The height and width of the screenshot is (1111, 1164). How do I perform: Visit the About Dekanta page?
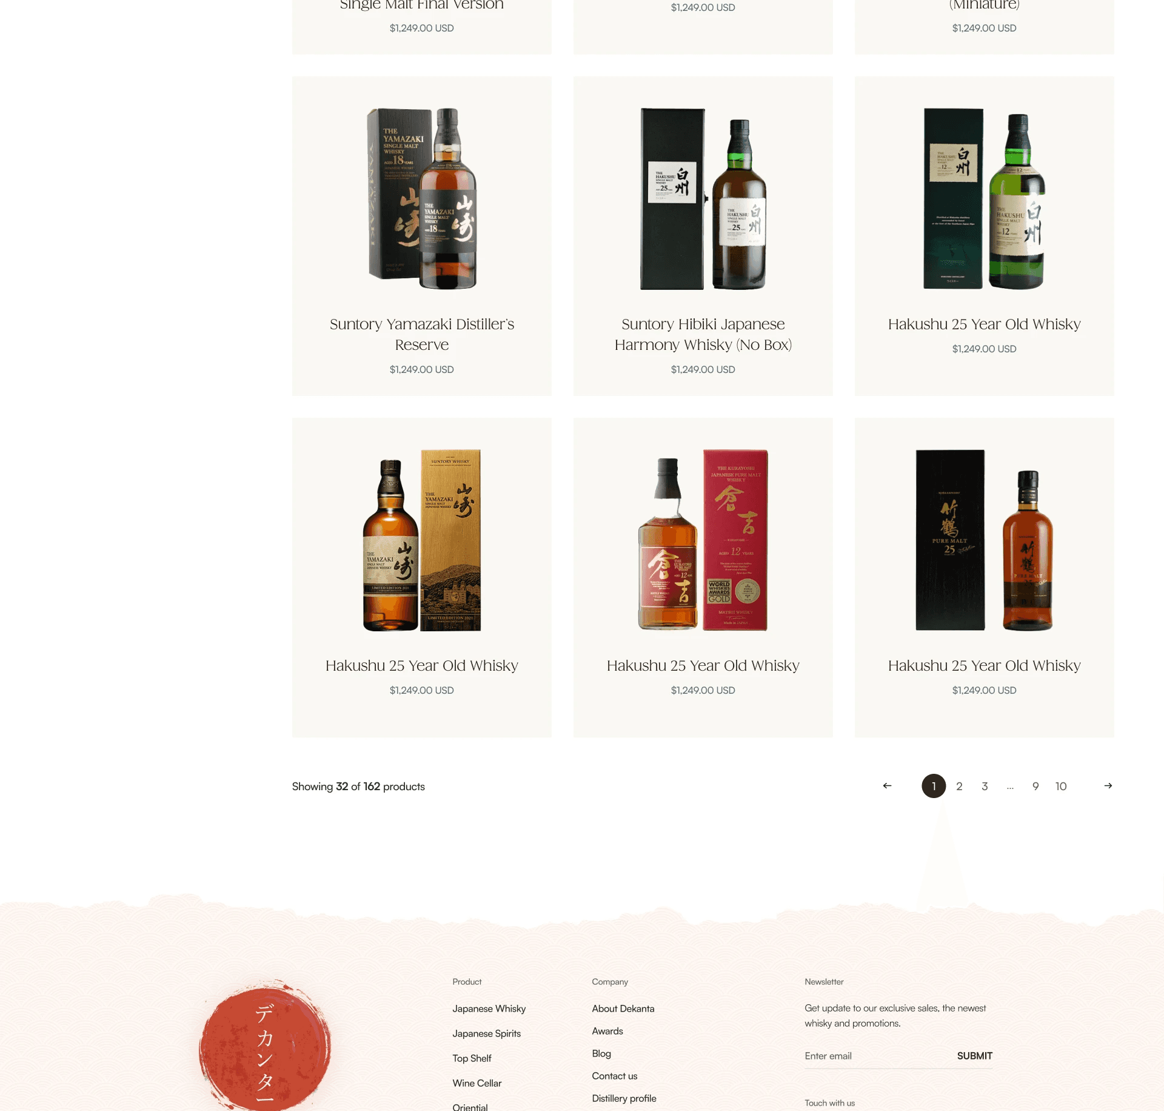click(x=623, y=1009)
